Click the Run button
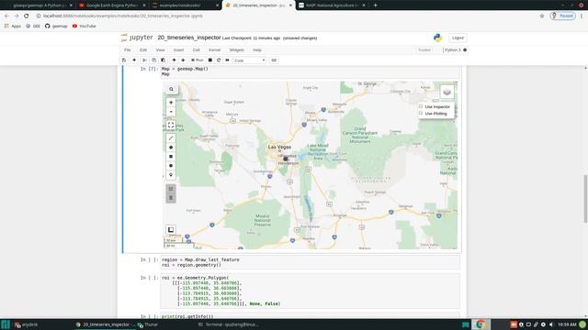 click(x=198, y=60)
